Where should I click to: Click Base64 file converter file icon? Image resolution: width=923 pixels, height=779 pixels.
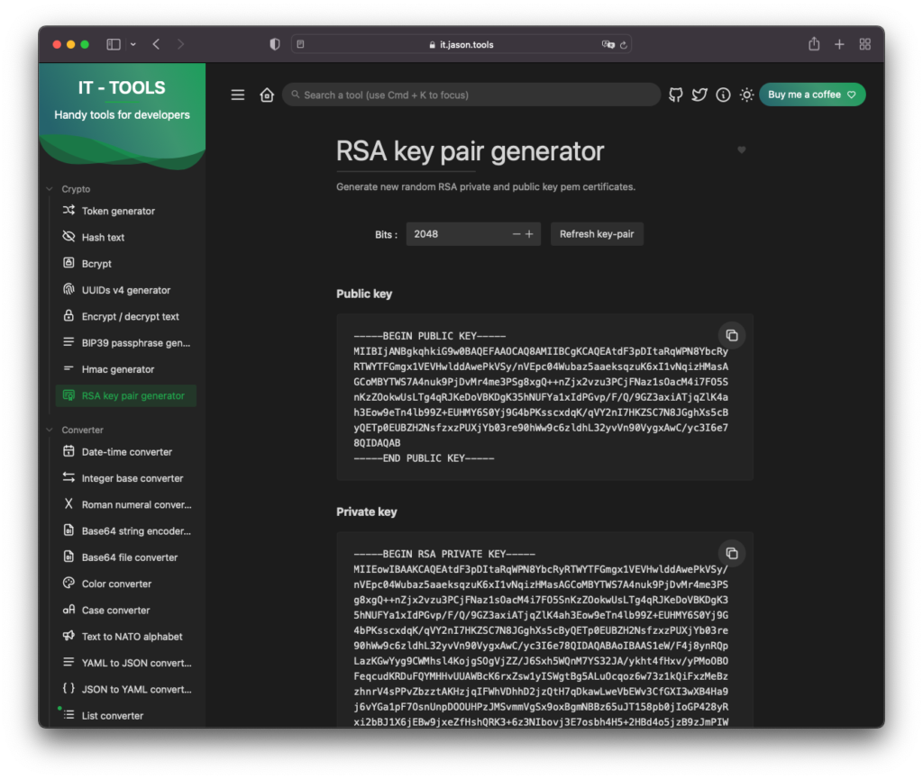click(x=69, y=557)
